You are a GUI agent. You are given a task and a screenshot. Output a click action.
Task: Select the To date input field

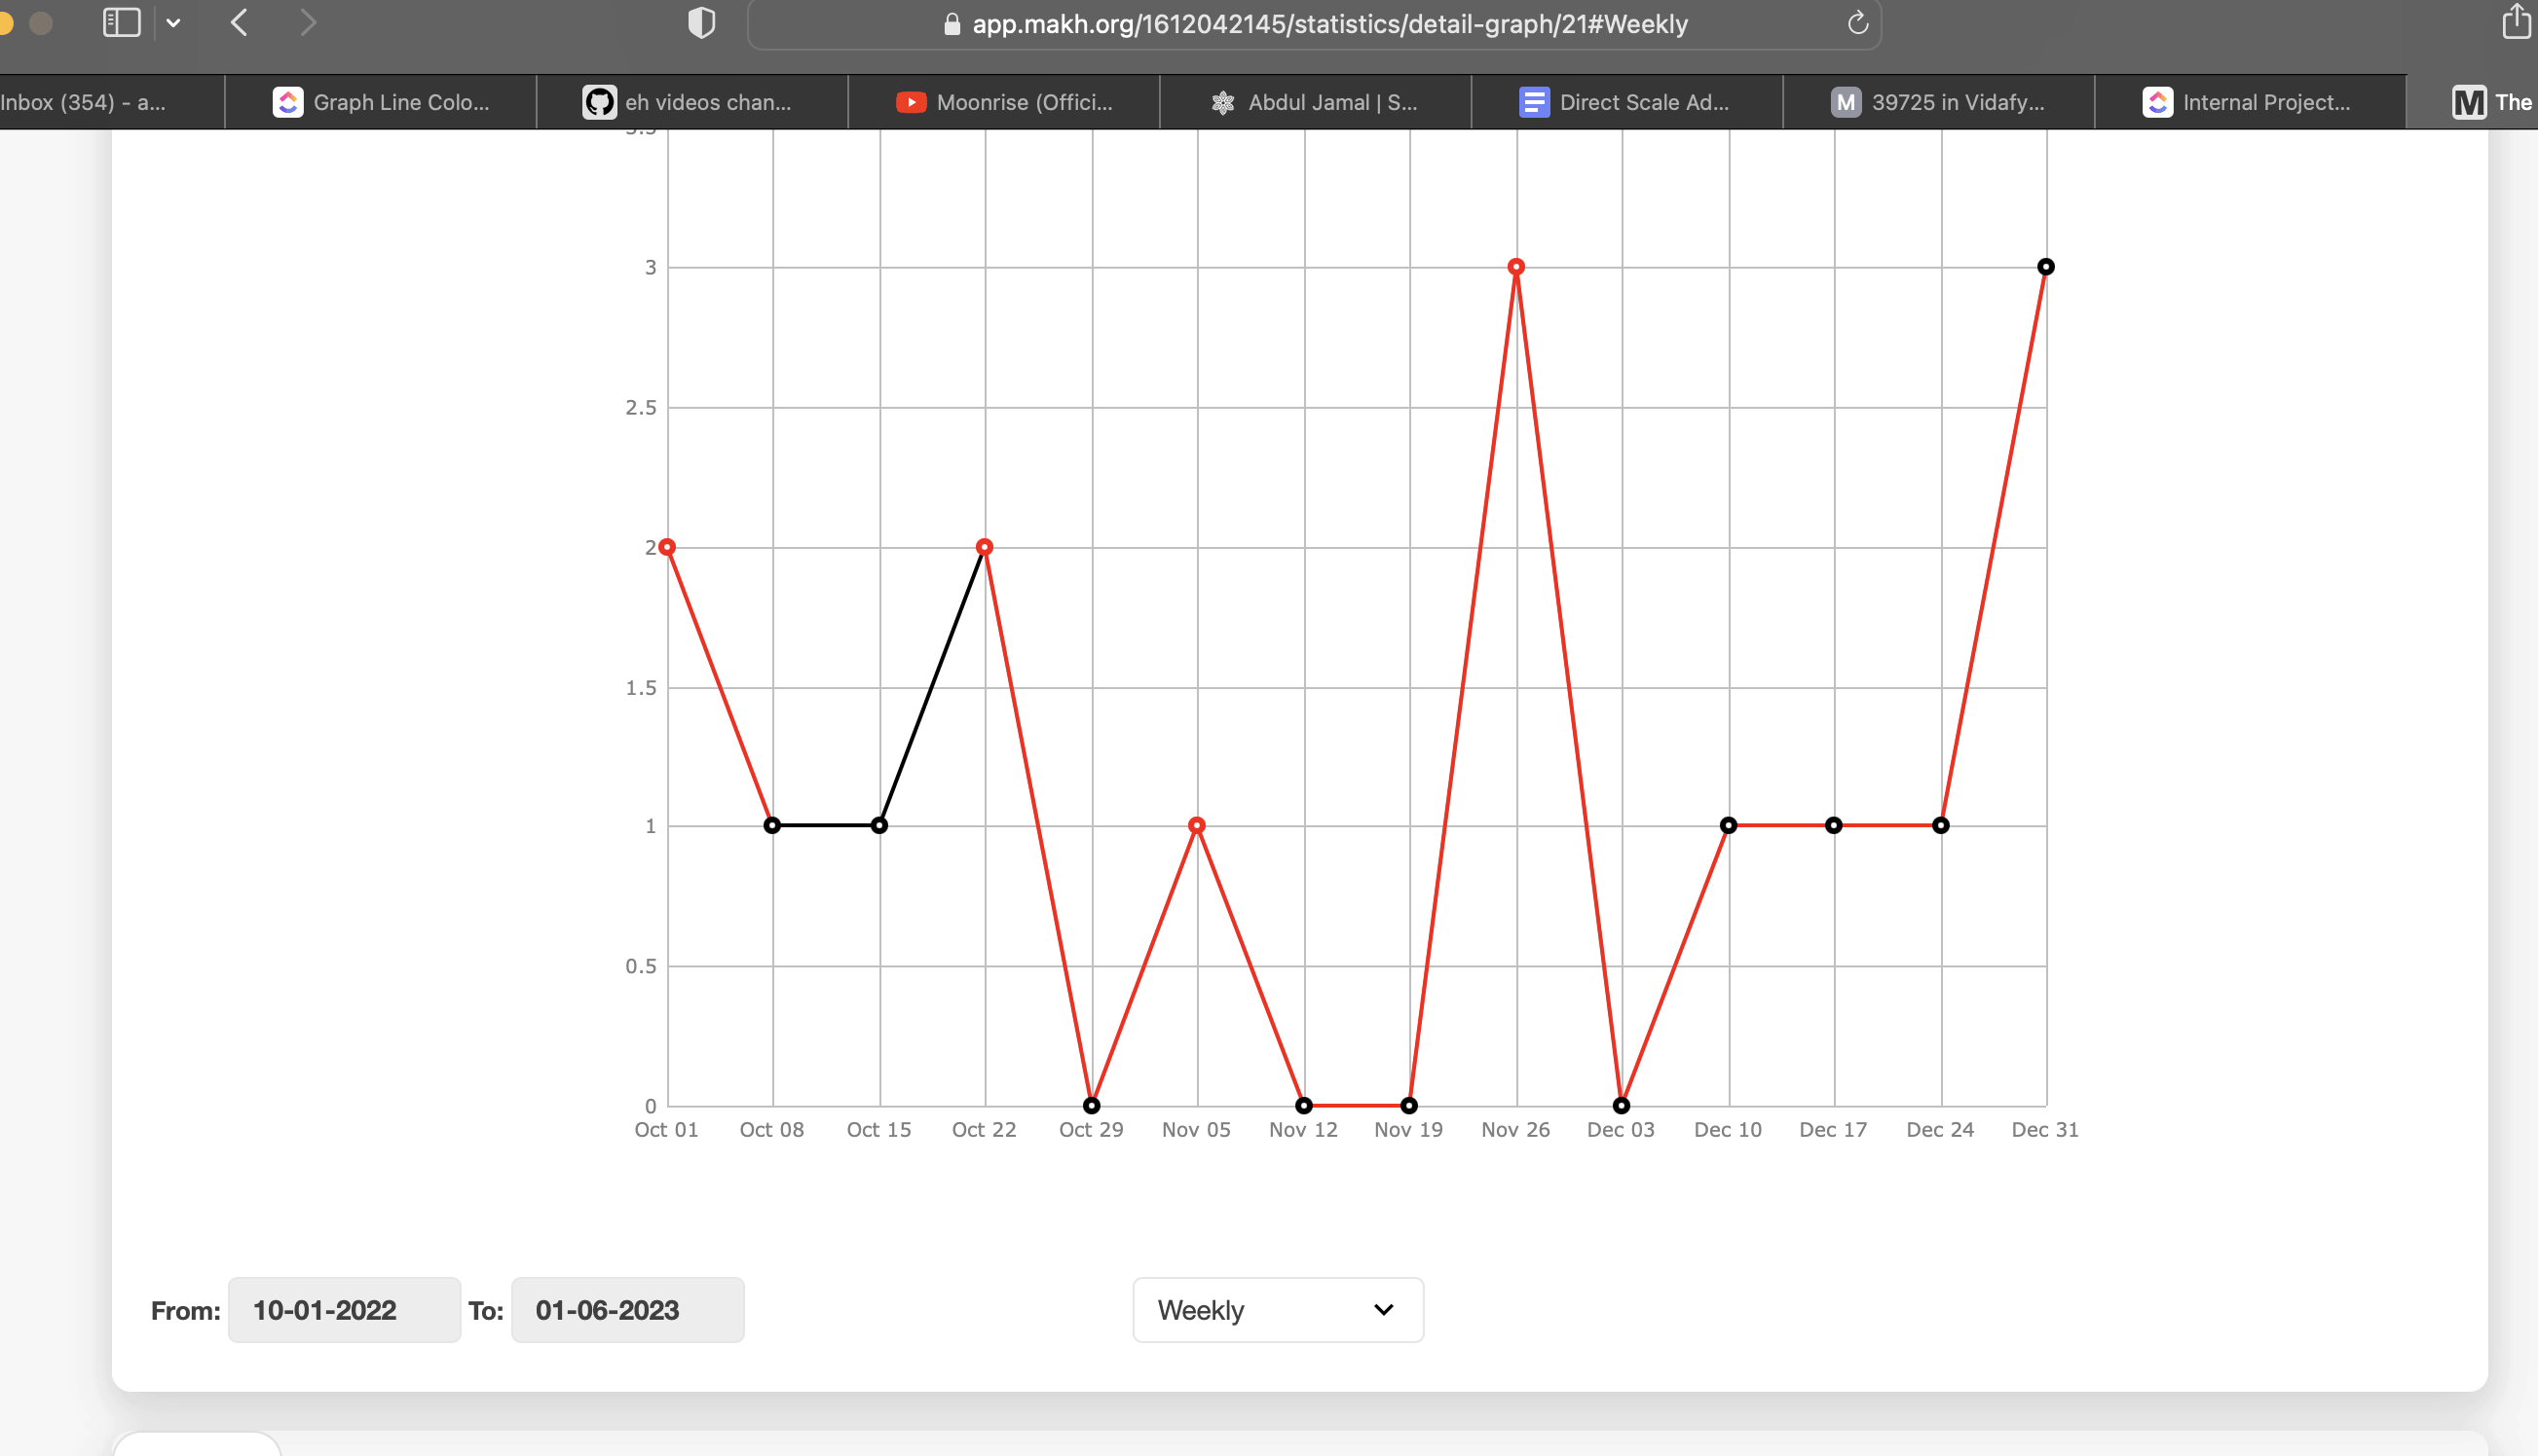[607, 1310]
